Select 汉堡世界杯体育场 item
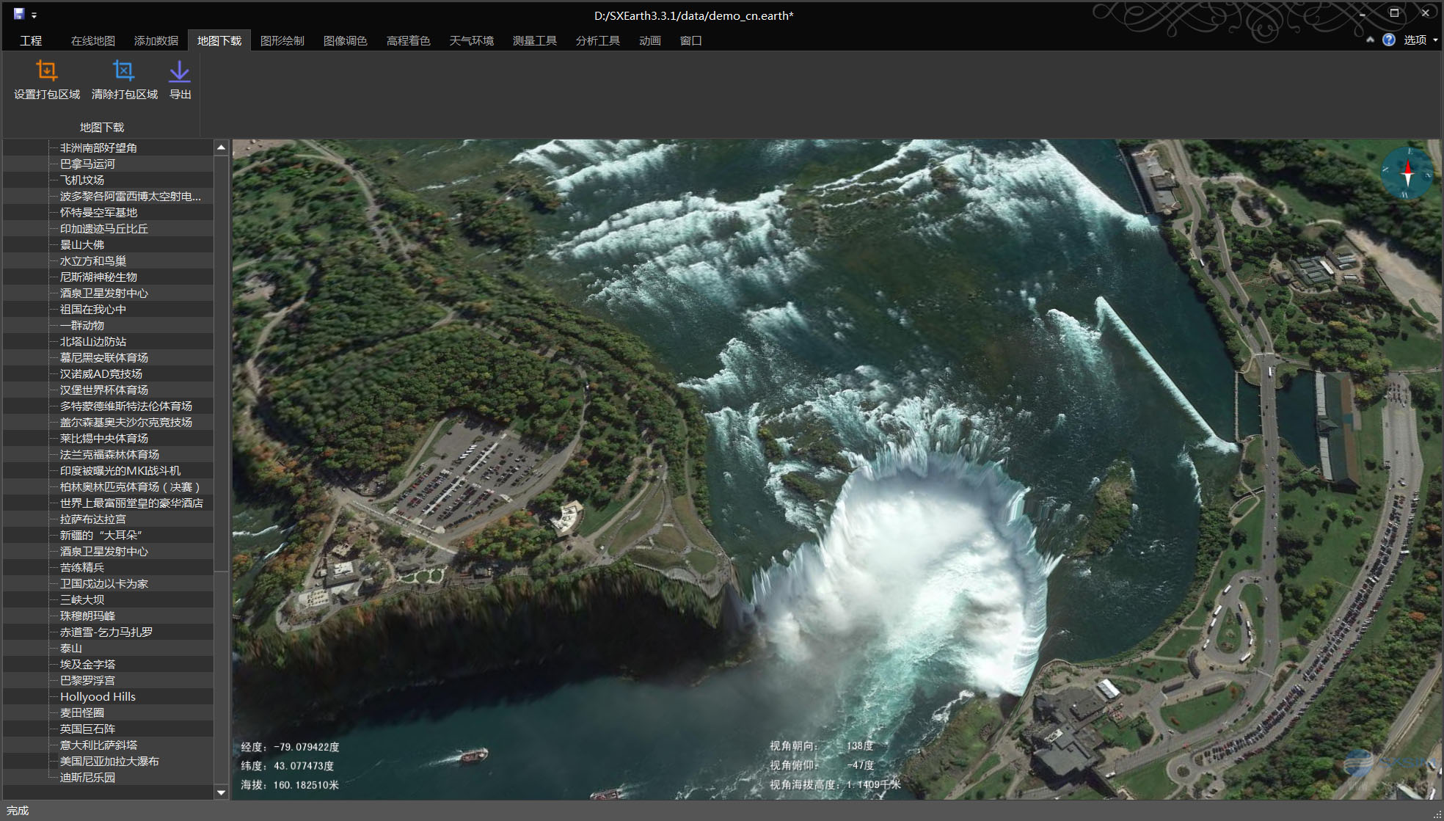1444x821 pixels. 104,390
